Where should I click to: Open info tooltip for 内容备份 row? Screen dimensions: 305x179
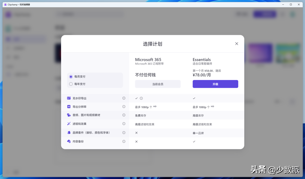[124, 141]
